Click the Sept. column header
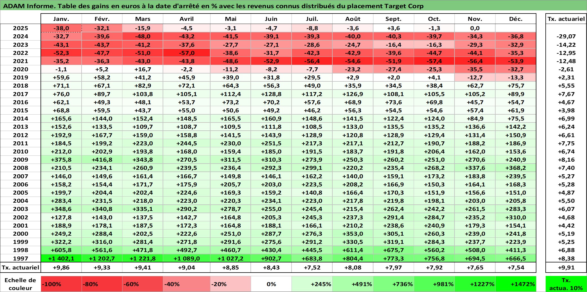This screenshot has width=587, height=292. [393, 19]
